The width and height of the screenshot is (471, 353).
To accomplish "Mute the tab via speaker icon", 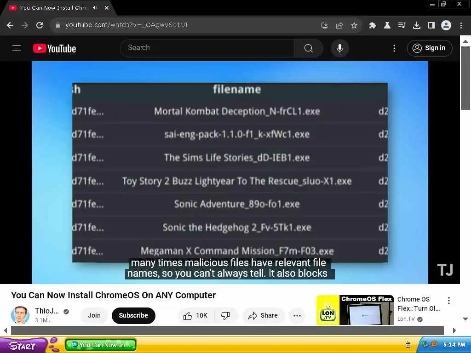I will pyautogui.click(x=95, y=8).
